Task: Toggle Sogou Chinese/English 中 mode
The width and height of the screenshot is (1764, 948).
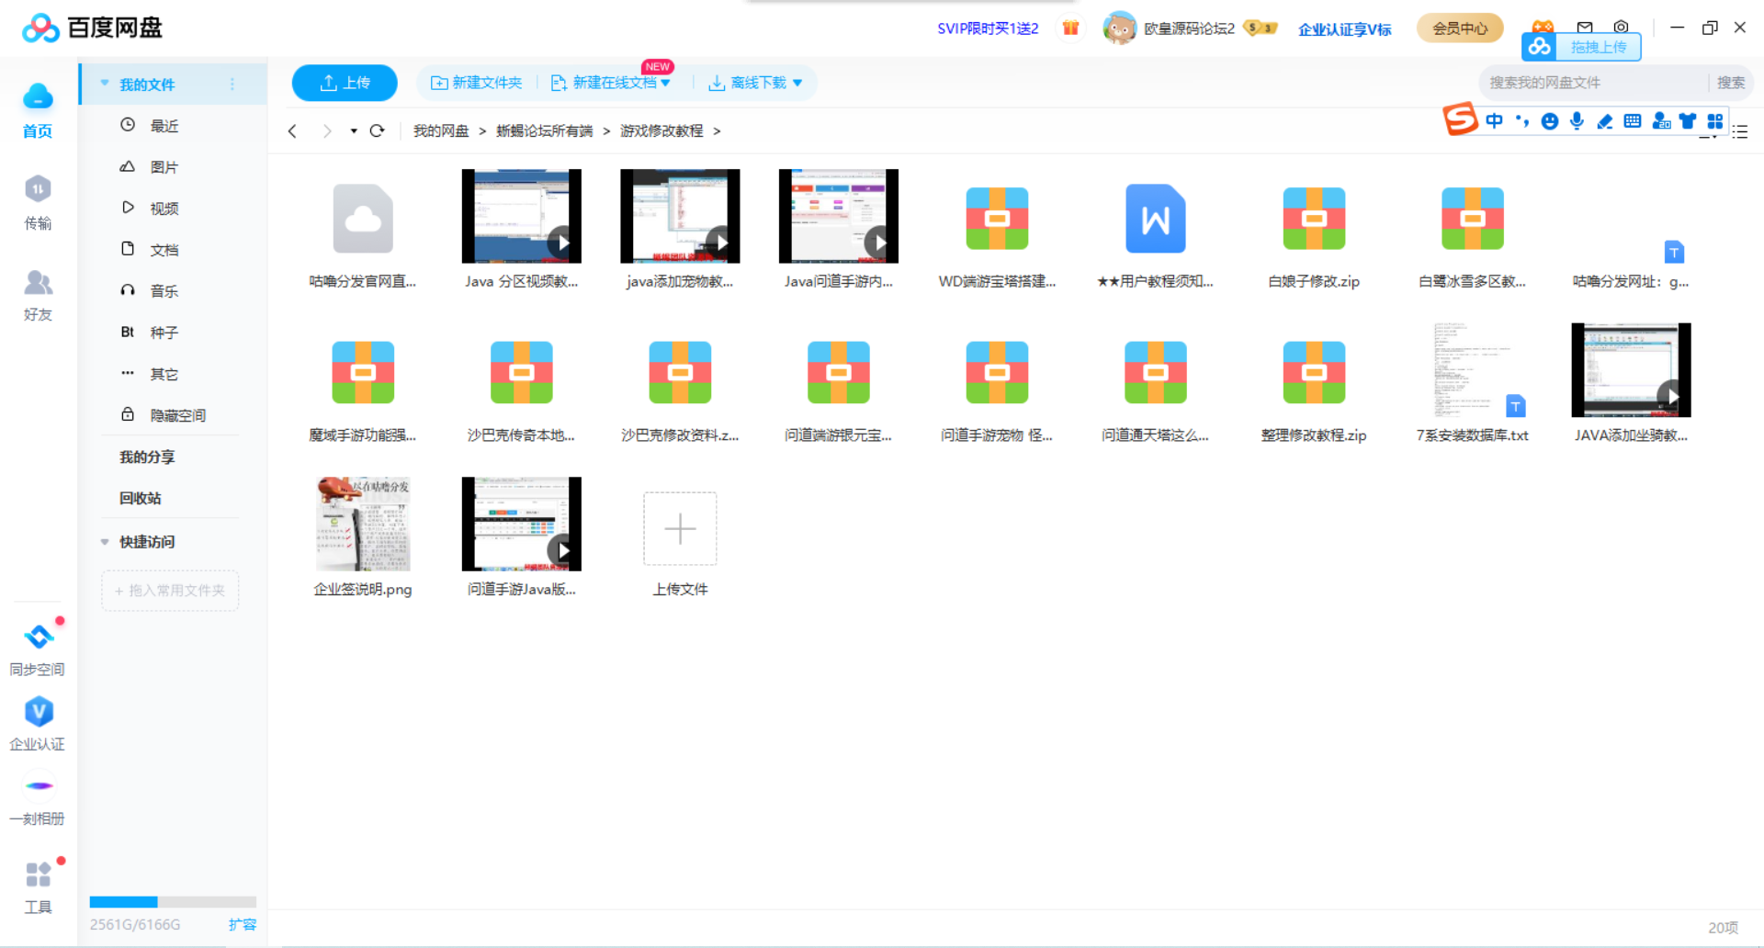Action: coord(1495,121)
